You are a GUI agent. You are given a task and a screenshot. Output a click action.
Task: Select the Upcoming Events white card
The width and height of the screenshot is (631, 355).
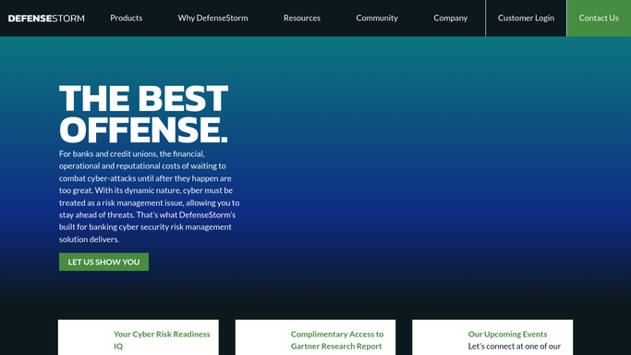[x=492, y=337]
